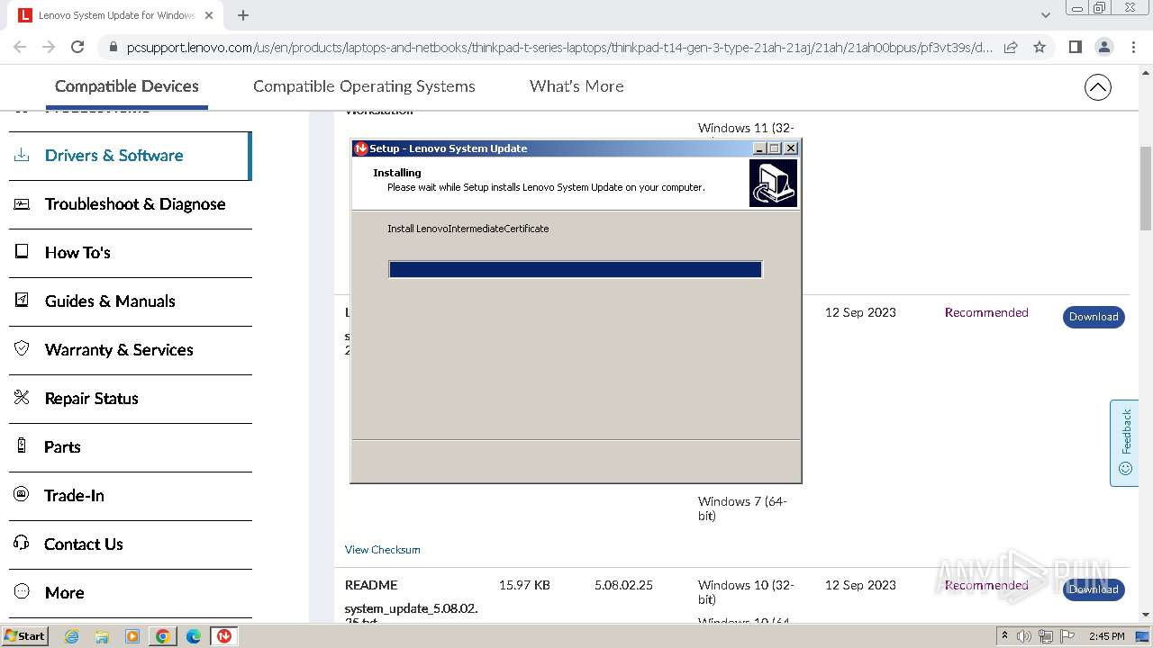Screen dimensions: 1153x648
Task: Open Guides & Manuals menu item
Action: [110, 301]
